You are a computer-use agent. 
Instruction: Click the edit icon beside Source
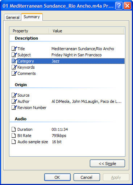[x=14, y=95]
